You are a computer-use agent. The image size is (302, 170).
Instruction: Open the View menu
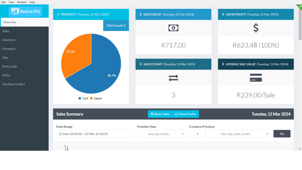(x=12, y=2)
